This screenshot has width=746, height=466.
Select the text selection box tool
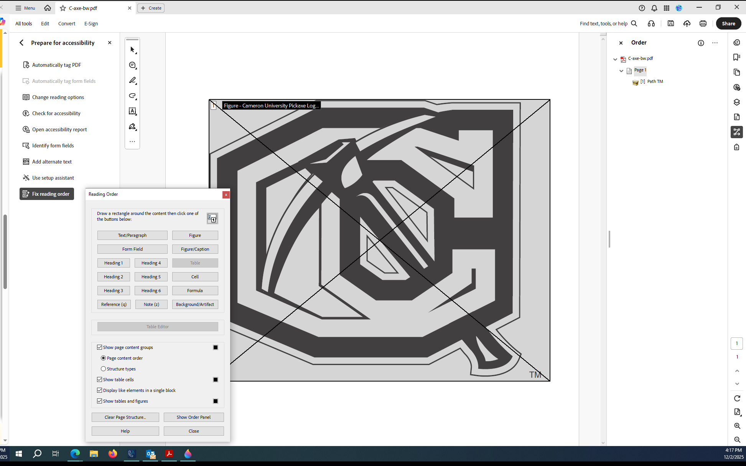pos(132,111)
